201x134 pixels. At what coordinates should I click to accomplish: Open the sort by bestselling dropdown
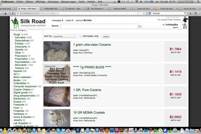(x=67, y=36)
